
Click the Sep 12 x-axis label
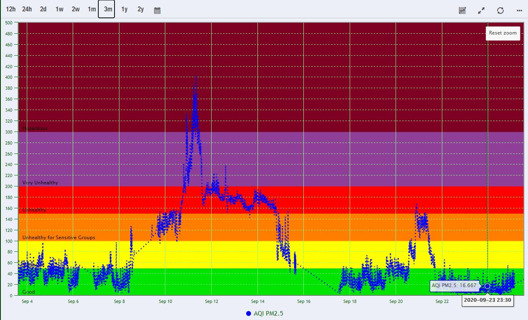212,301
